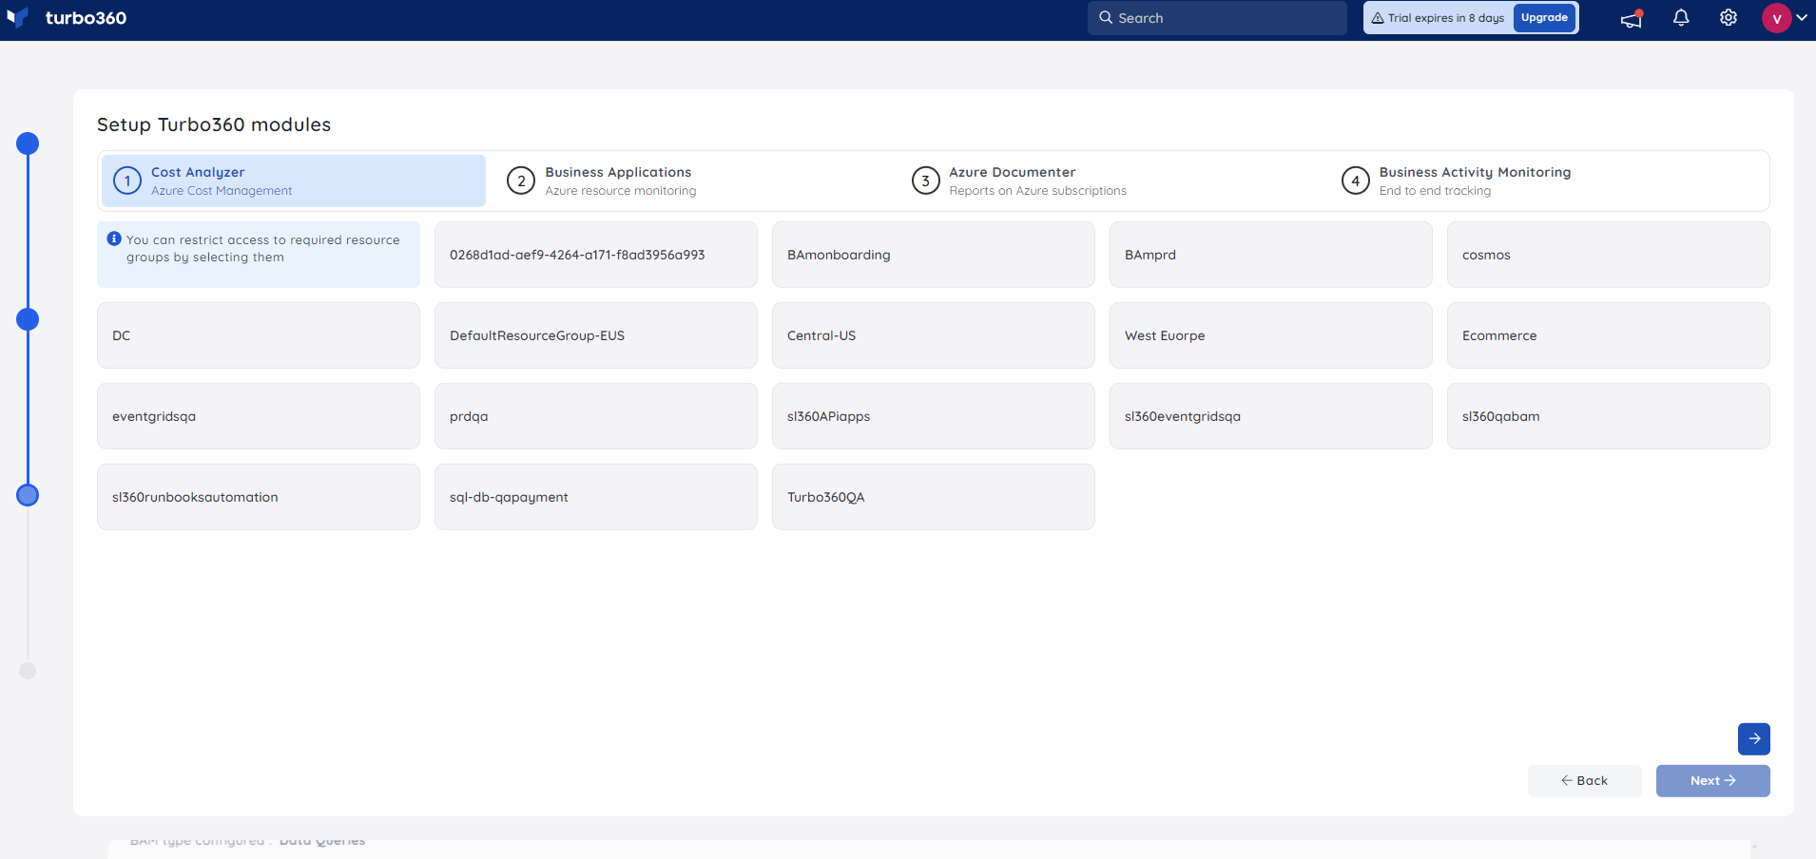Select resource group 0268d1ad-aef9-4264-a171-f8ad3956a993

596,255
